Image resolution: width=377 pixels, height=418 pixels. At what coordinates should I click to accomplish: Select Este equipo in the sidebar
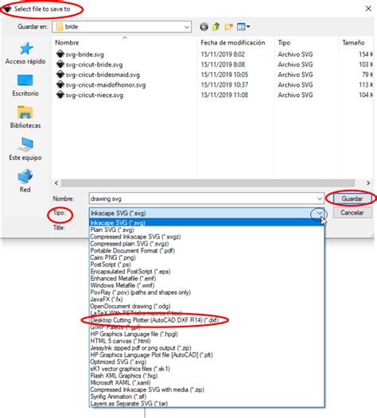(25, 149)
